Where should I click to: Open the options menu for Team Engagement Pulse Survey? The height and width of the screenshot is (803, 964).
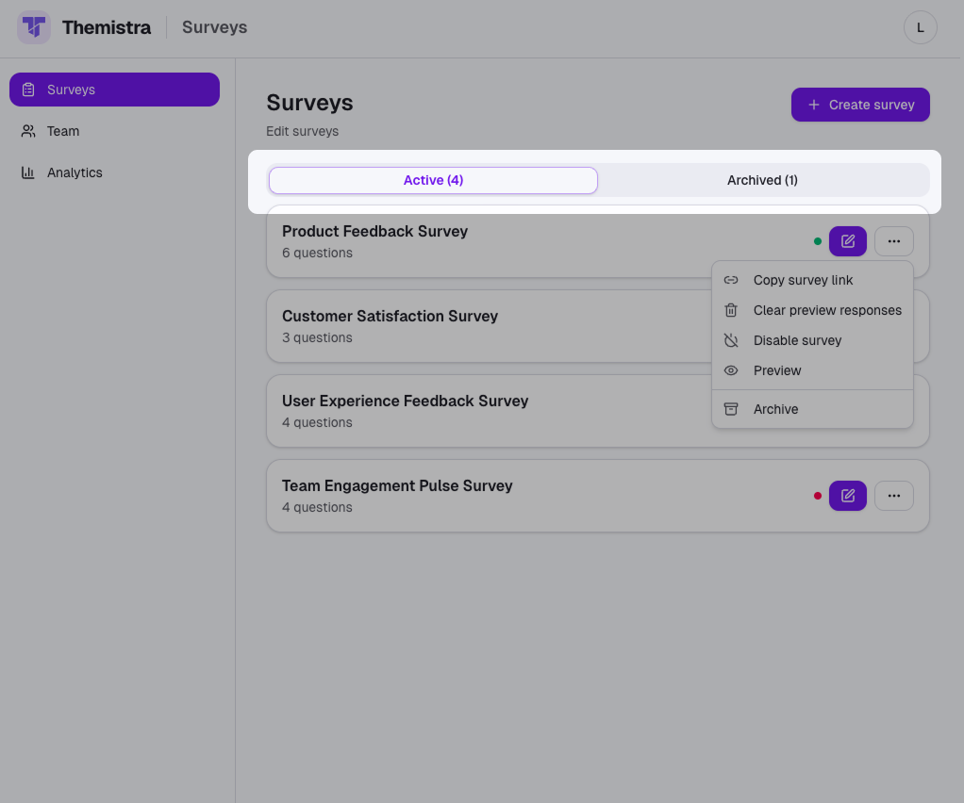coord(893,495)
